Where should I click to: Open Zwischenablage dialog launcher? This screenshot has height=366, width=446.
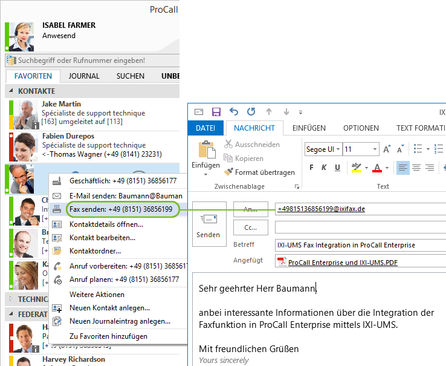tap(297, 186)
